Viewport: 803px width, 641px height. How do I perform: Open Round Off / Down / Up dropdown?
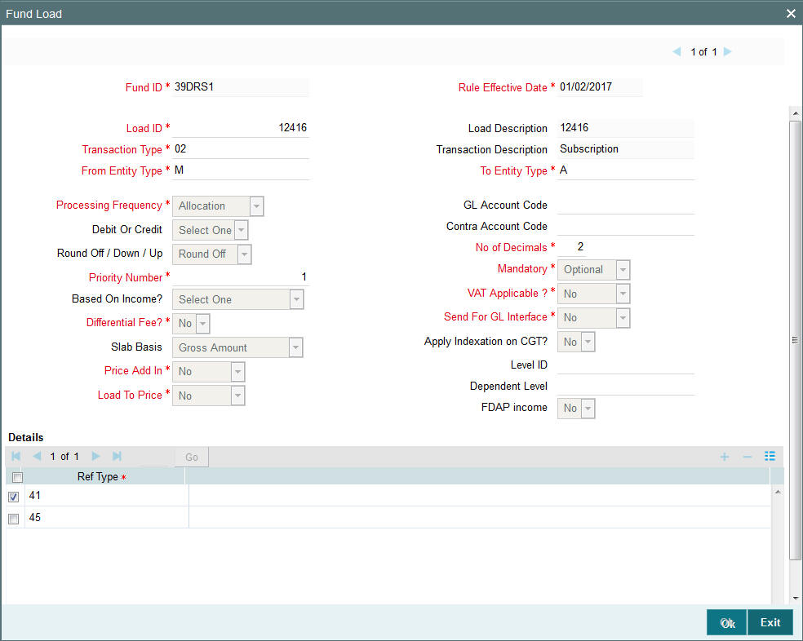click(212, 254)
